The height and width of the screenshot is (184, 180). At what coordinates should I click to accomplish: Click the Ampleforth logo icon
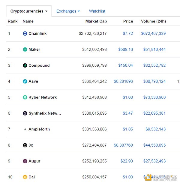pos(25,129)
